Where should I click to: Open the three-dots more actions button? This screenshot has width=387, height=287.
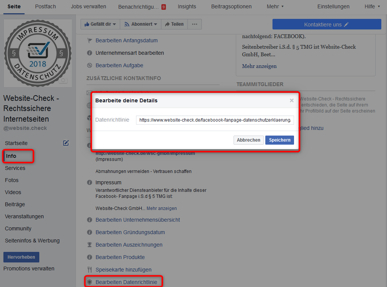(195, 24)
